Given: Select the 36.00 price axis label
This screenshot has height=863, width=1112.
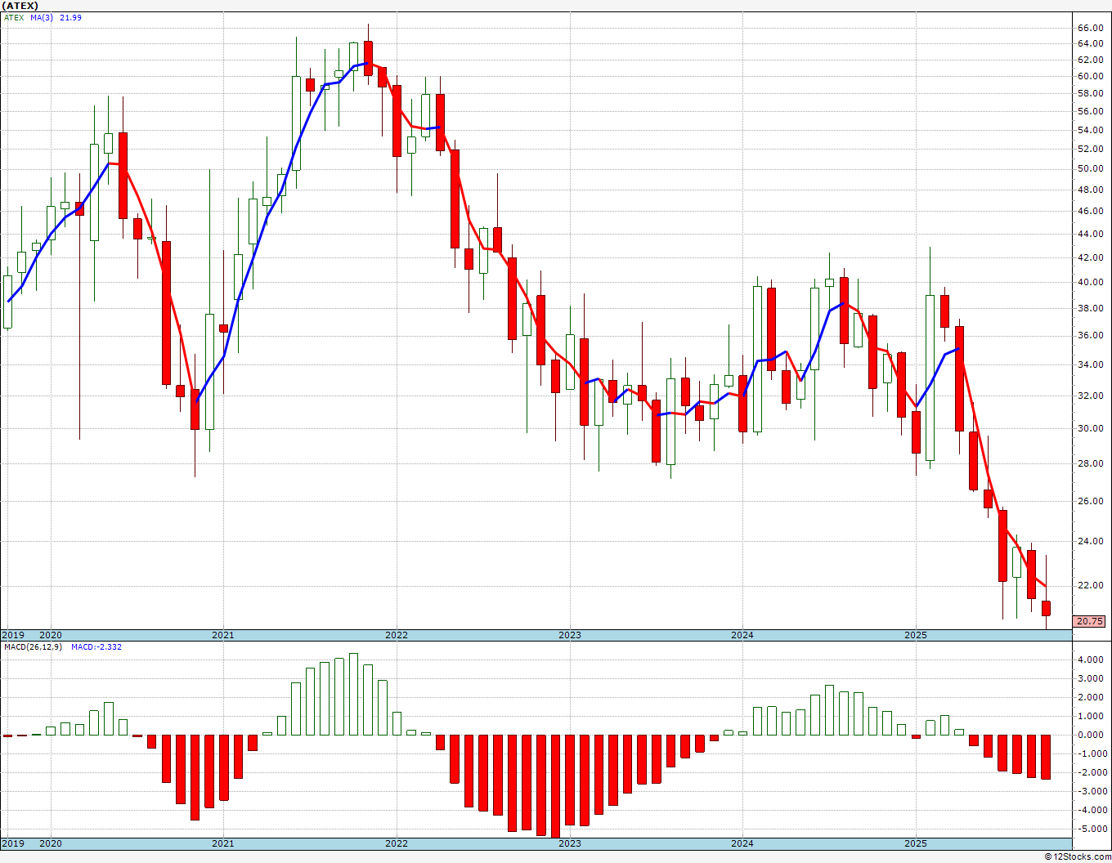Looking at the screenshot, I should tap(1090, 335).
